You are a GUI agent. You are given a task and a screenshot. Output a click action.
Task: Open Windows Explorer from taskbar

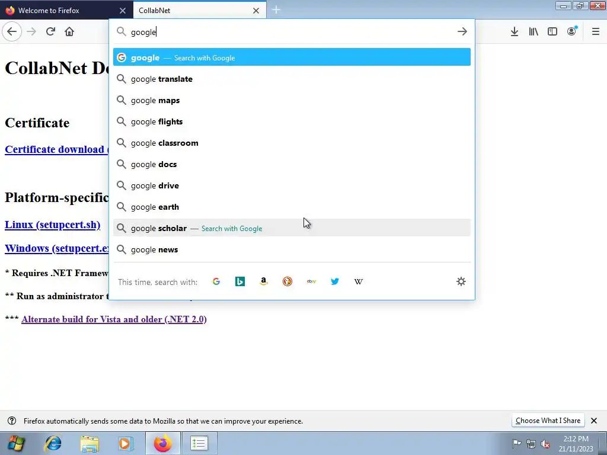[x=90, y=443]
